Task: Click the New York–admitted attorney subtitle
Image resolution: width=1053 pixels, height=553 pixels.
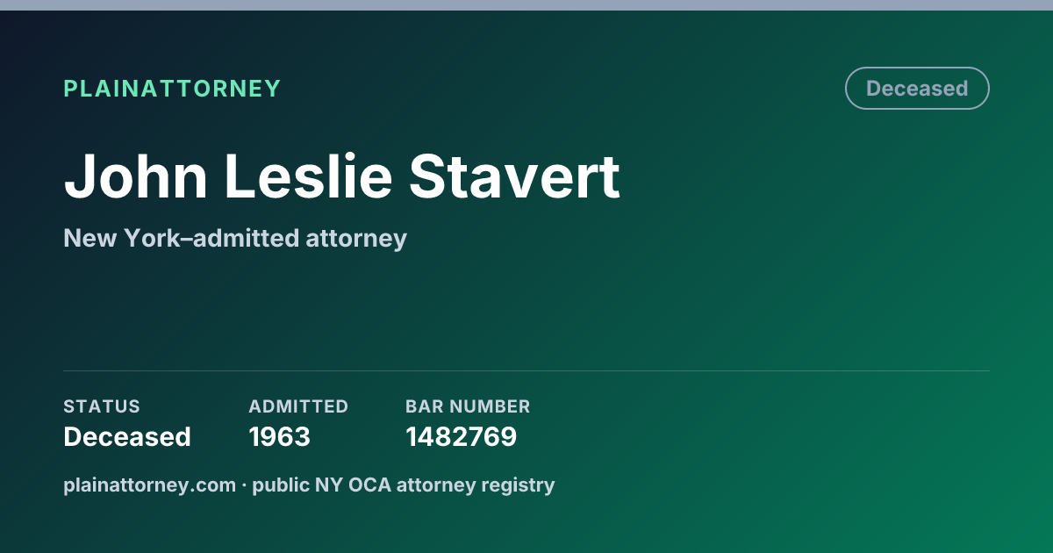Action: click(x=235, y=238)
